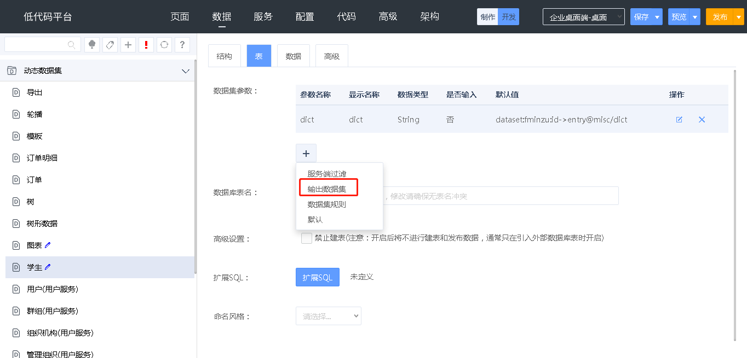Image resolution: width=747 pixels, height=358 pixels.
Task: Click the tree view icon in sidebar toolbar
Action: tap(92, 45)
